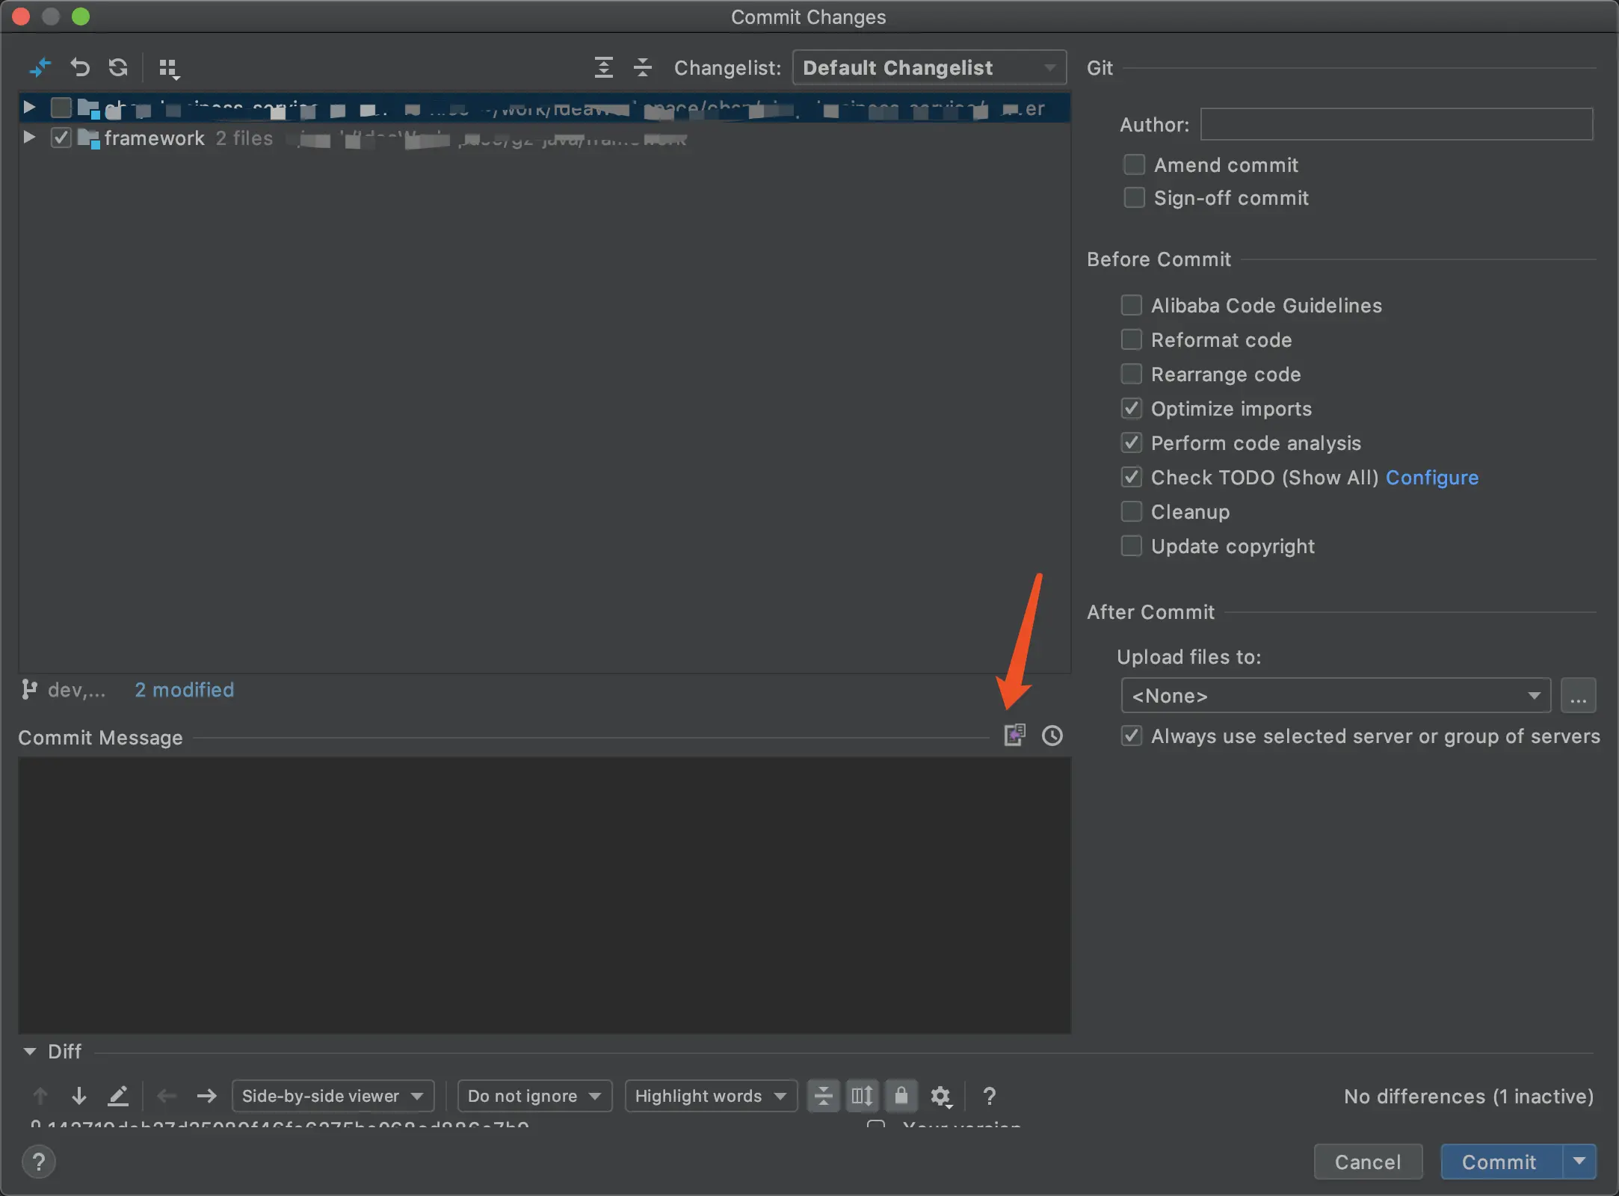Open the Default Changelist dropdown
The height and width of the screenshot is (1196, 1619).
[929, 68]
